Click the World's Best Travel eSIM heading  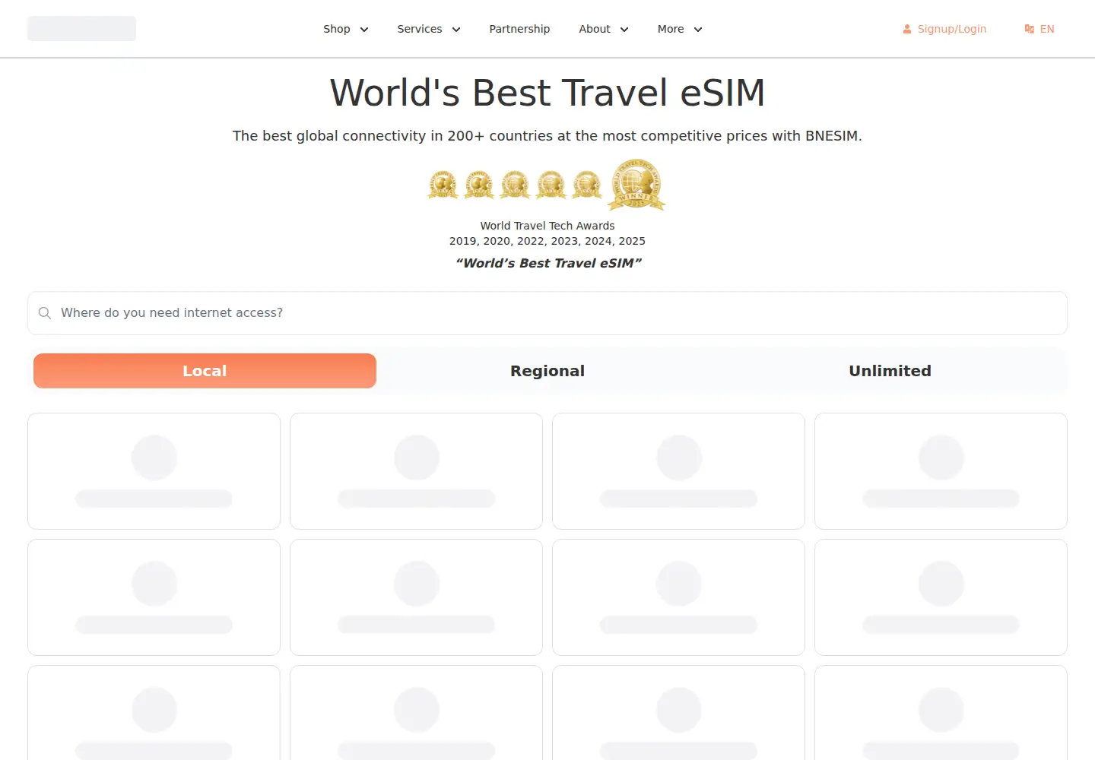[547, 93]
